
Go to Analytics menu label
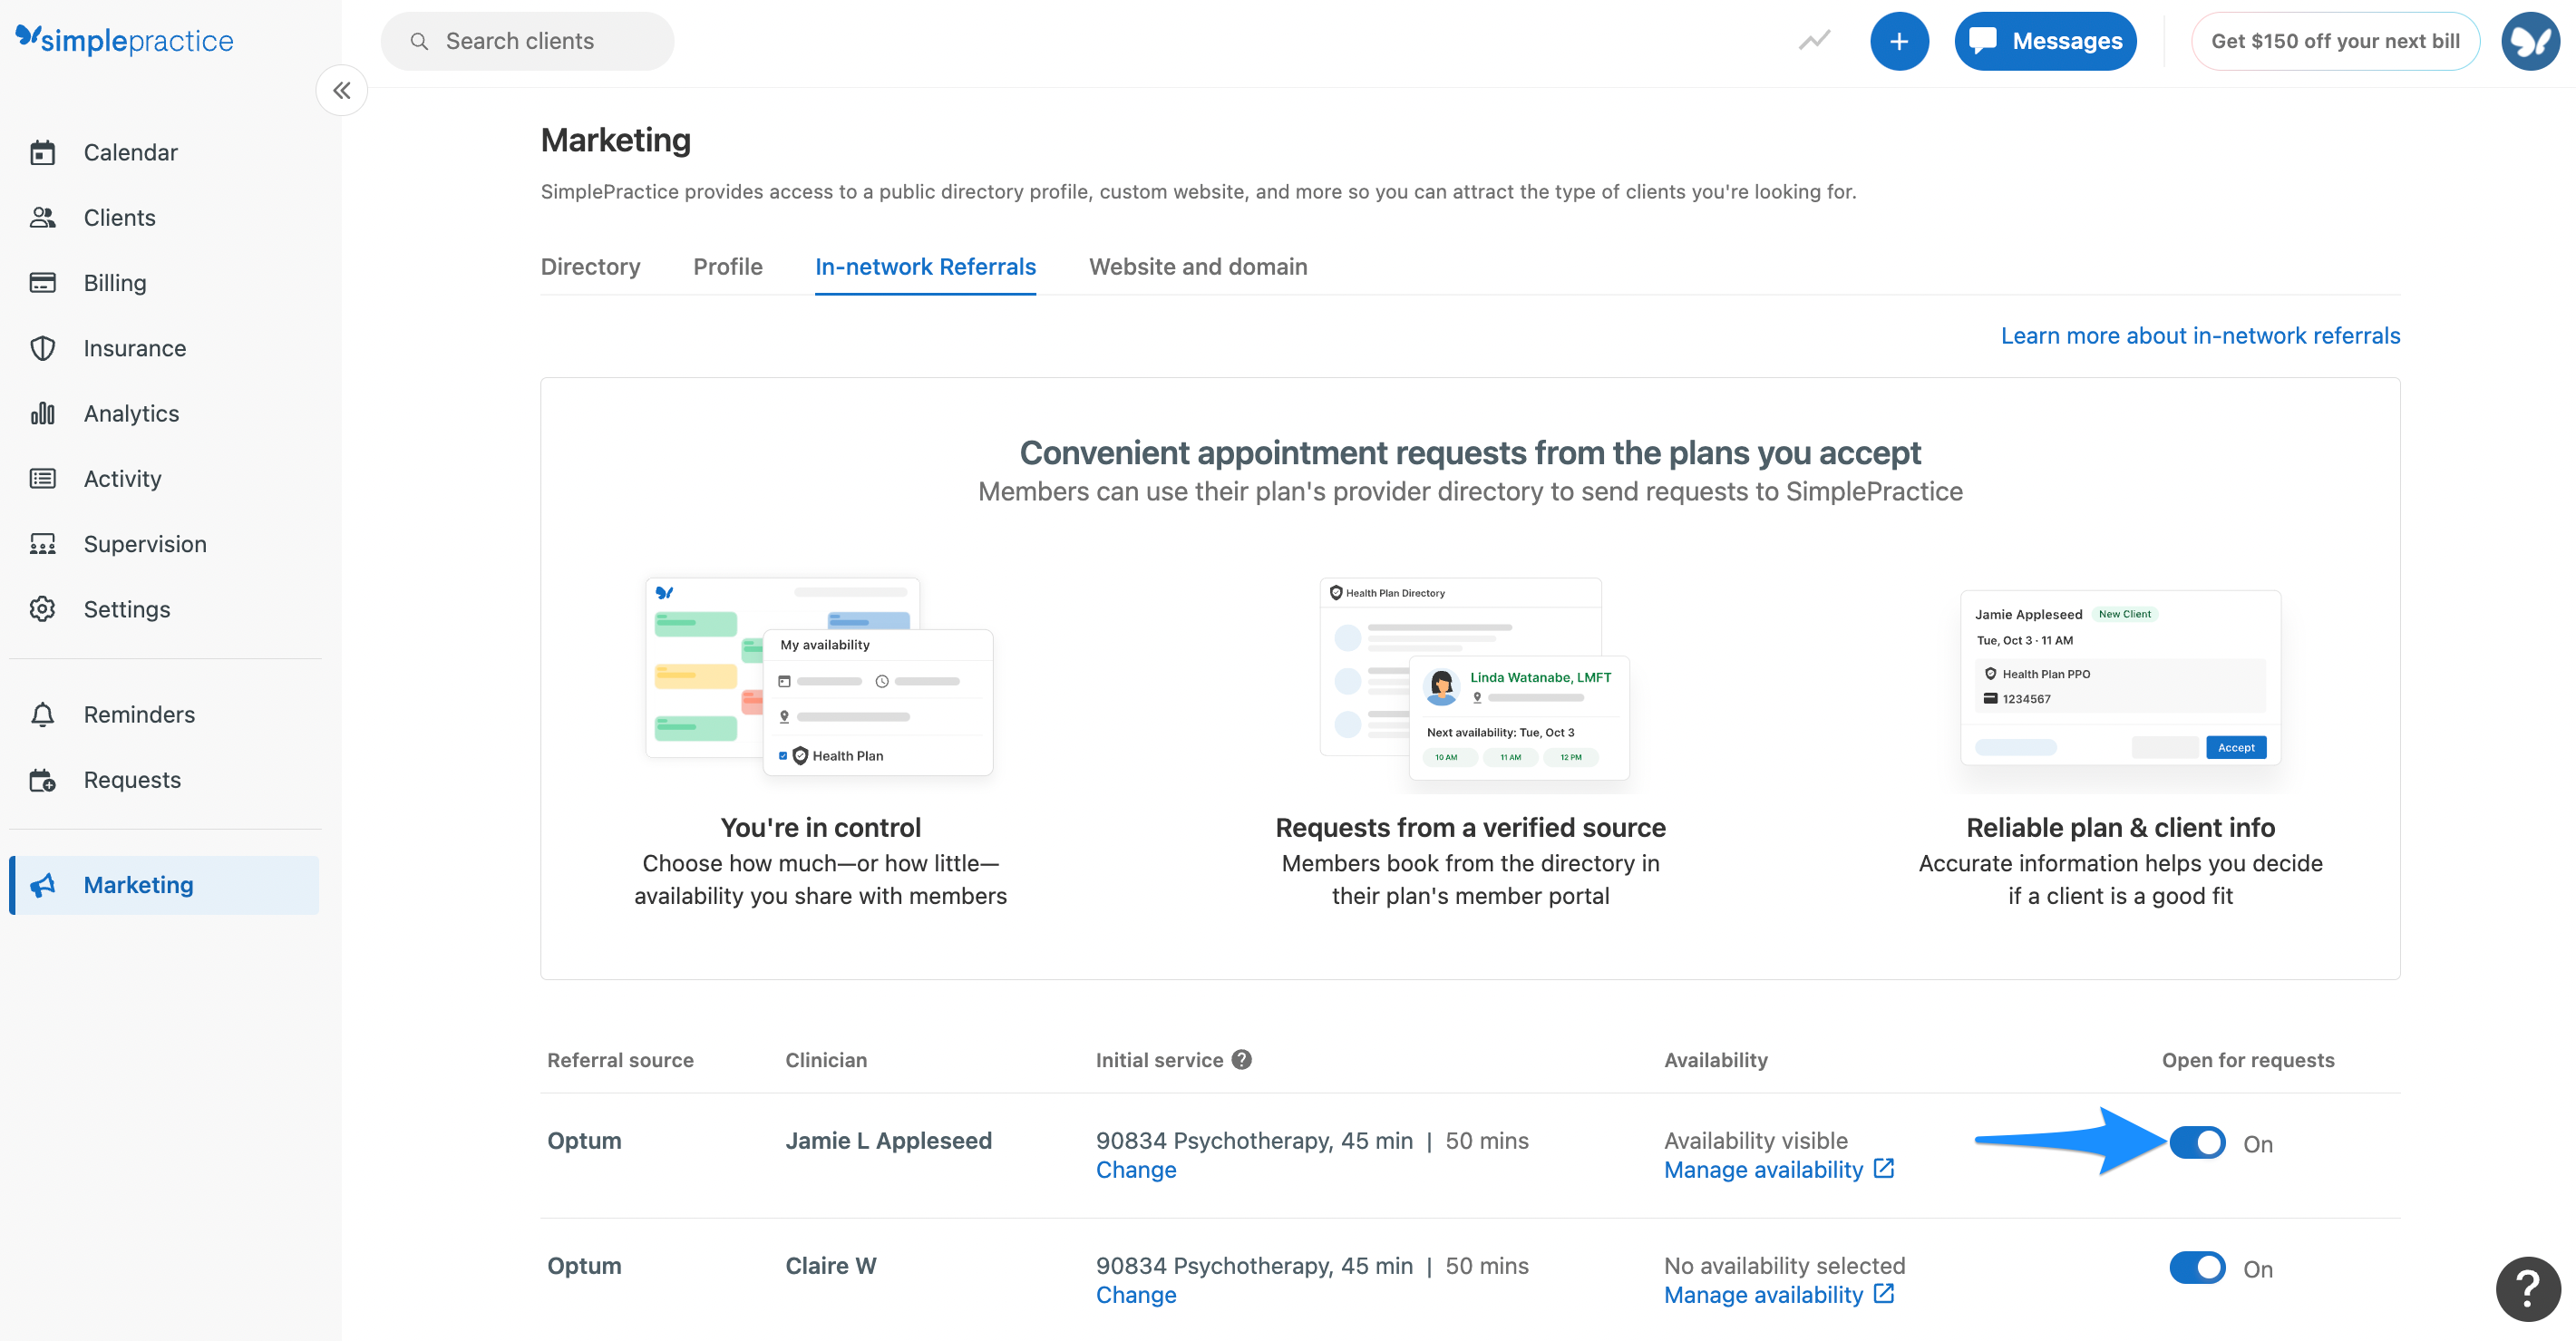coord(131,413)
